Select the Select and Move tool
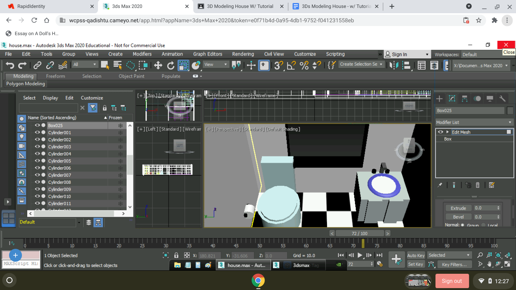 (x=158, y=65)
